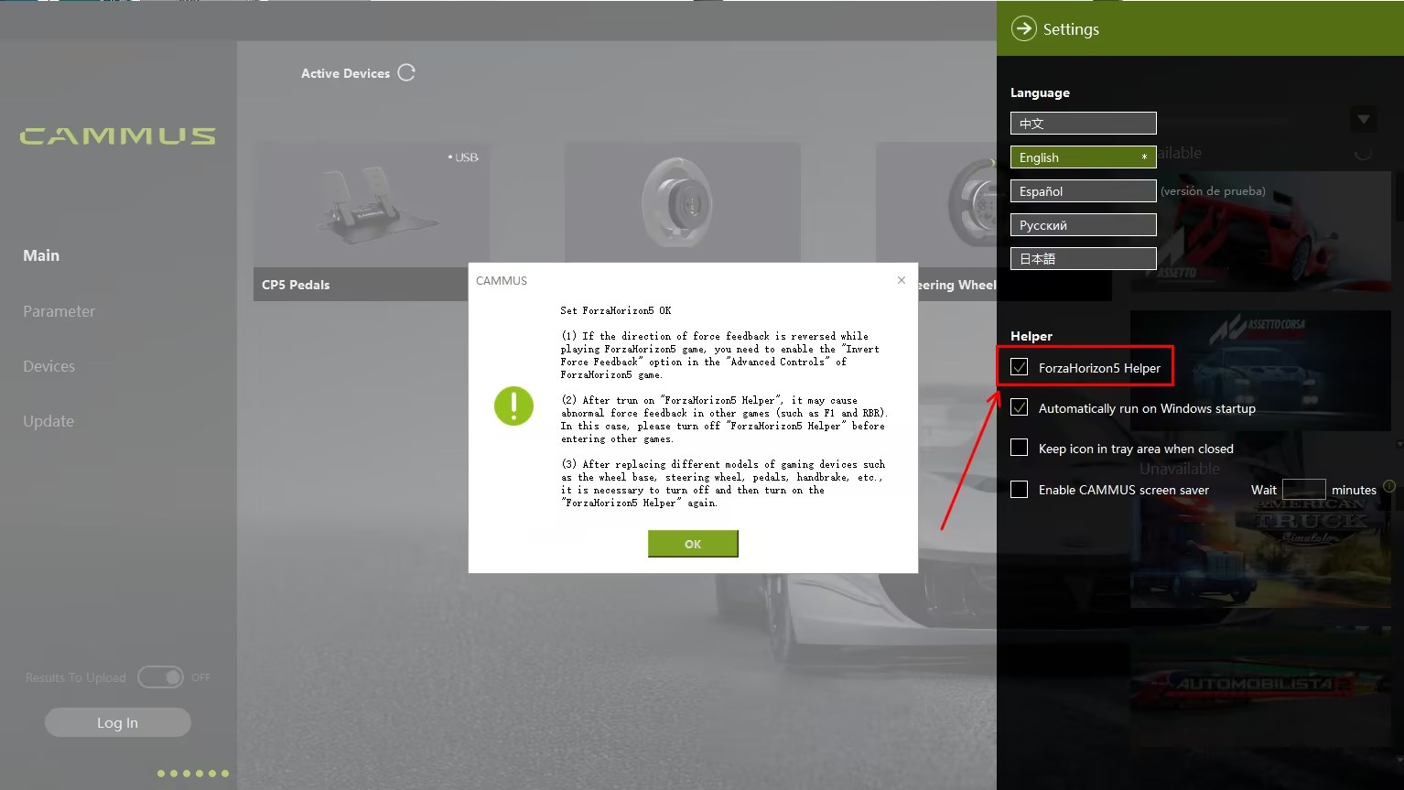Viewport: 1404px width, 790px height.
Task: Disable Automatically run on Windows startup
Action: click(x=1019, y=408)
